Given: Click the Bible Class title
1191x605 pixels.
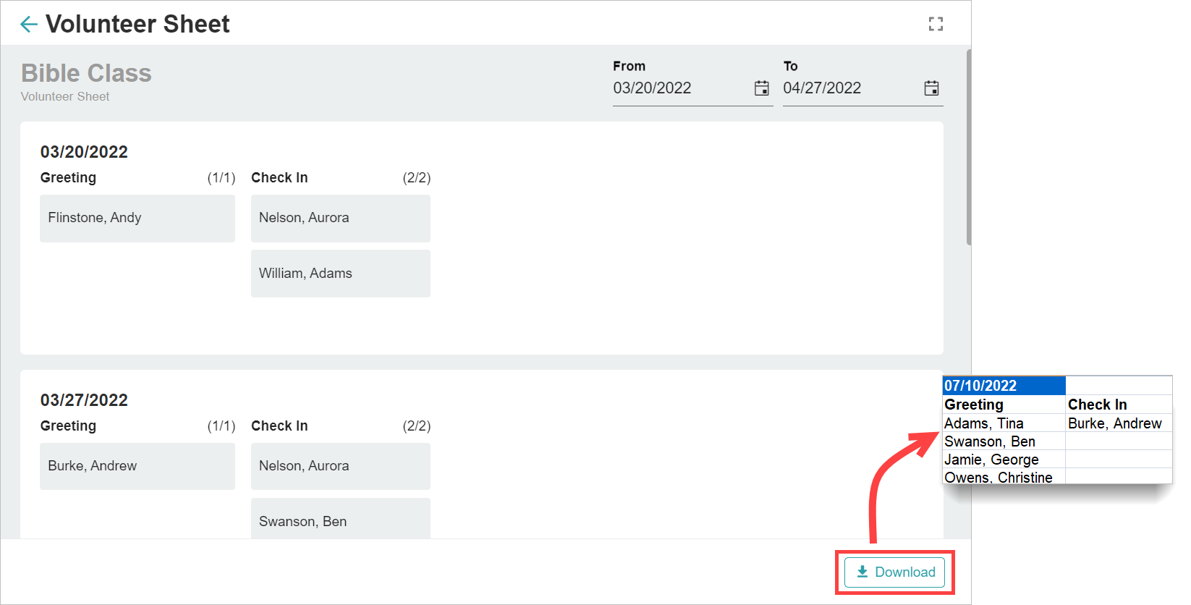Looking at the screenshot, I should point(86,73).
